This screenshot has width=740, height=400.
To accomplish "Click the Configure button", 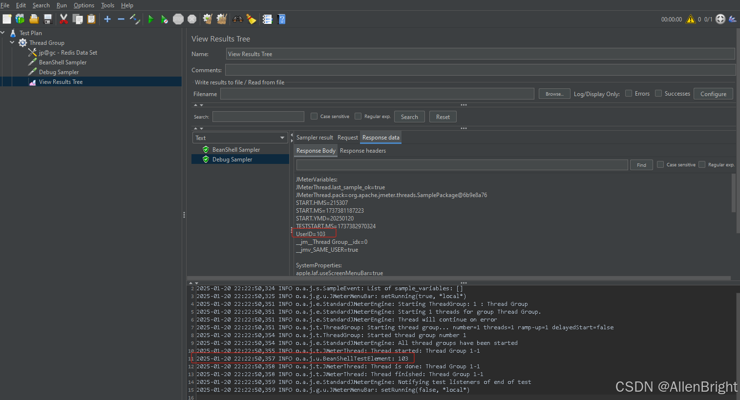I will click(713, 94).
